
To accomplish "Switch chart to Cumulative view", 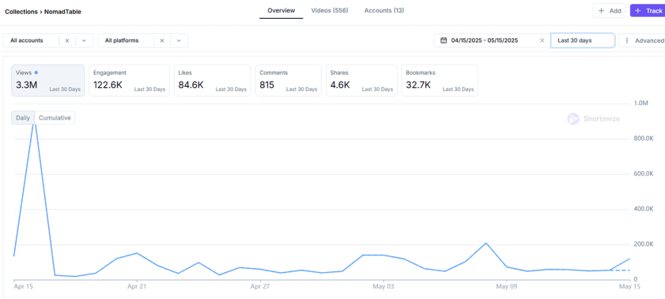I will coord(55,117).
